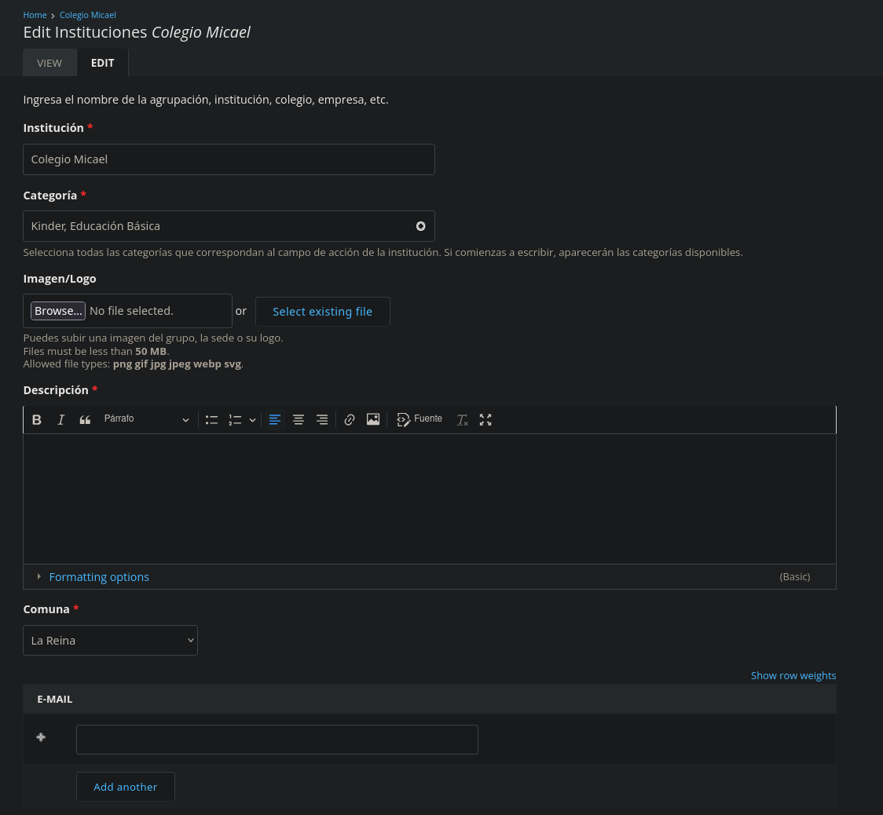Expand the Formatting options section
This screenshot has width=883, height=815.
99,577
